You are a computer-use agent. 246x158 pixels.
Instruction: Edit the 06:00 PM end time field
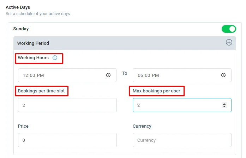182,75
